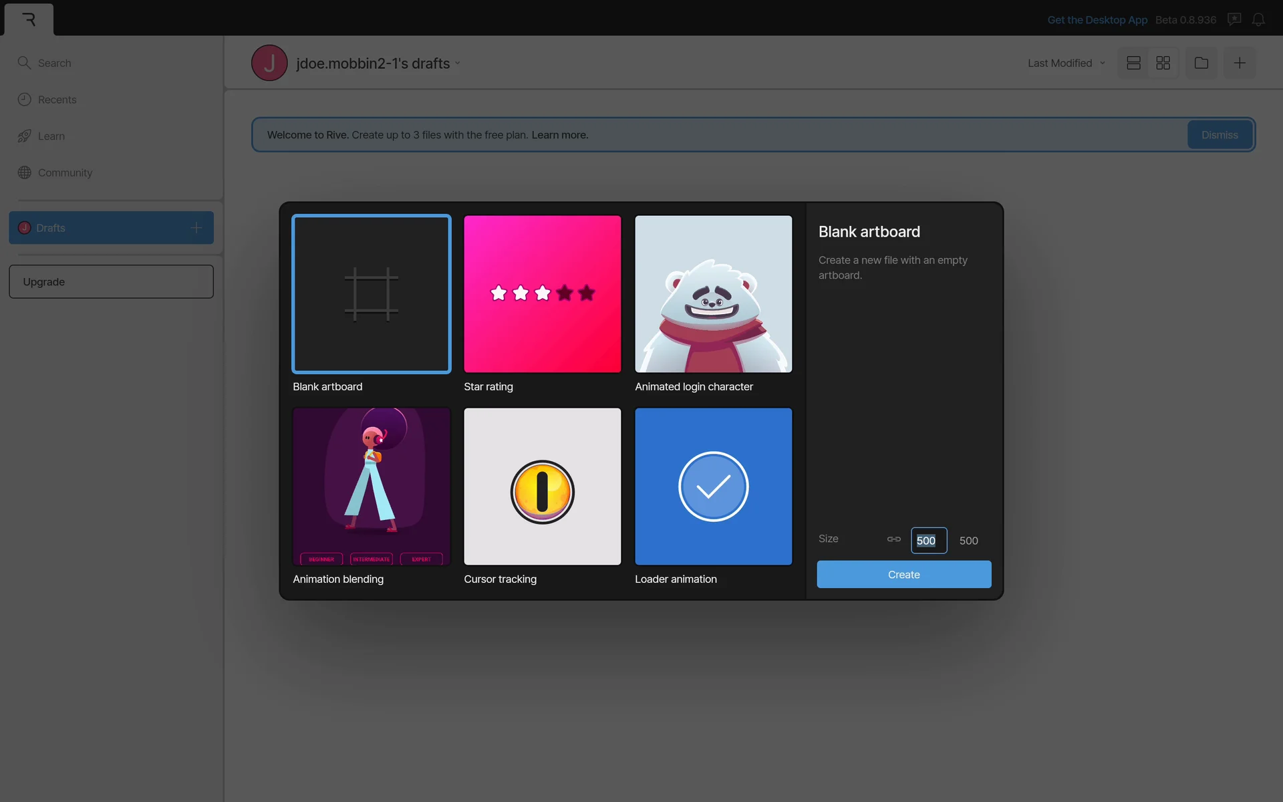Choose the Loader animation template
The width and height of the screenshot is (1283, 802).
(x=713, y=487)
